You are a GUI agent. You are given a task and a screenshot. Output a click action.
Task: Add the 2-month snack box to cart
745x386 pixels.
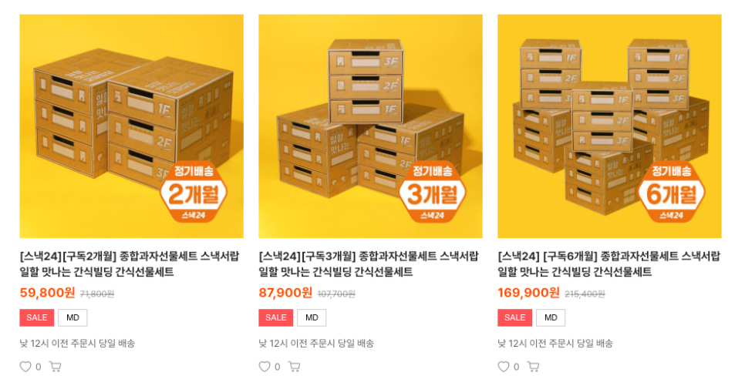click(55, 367)
